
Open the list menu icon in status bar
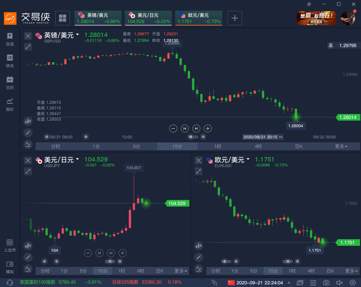pos(313,283)
